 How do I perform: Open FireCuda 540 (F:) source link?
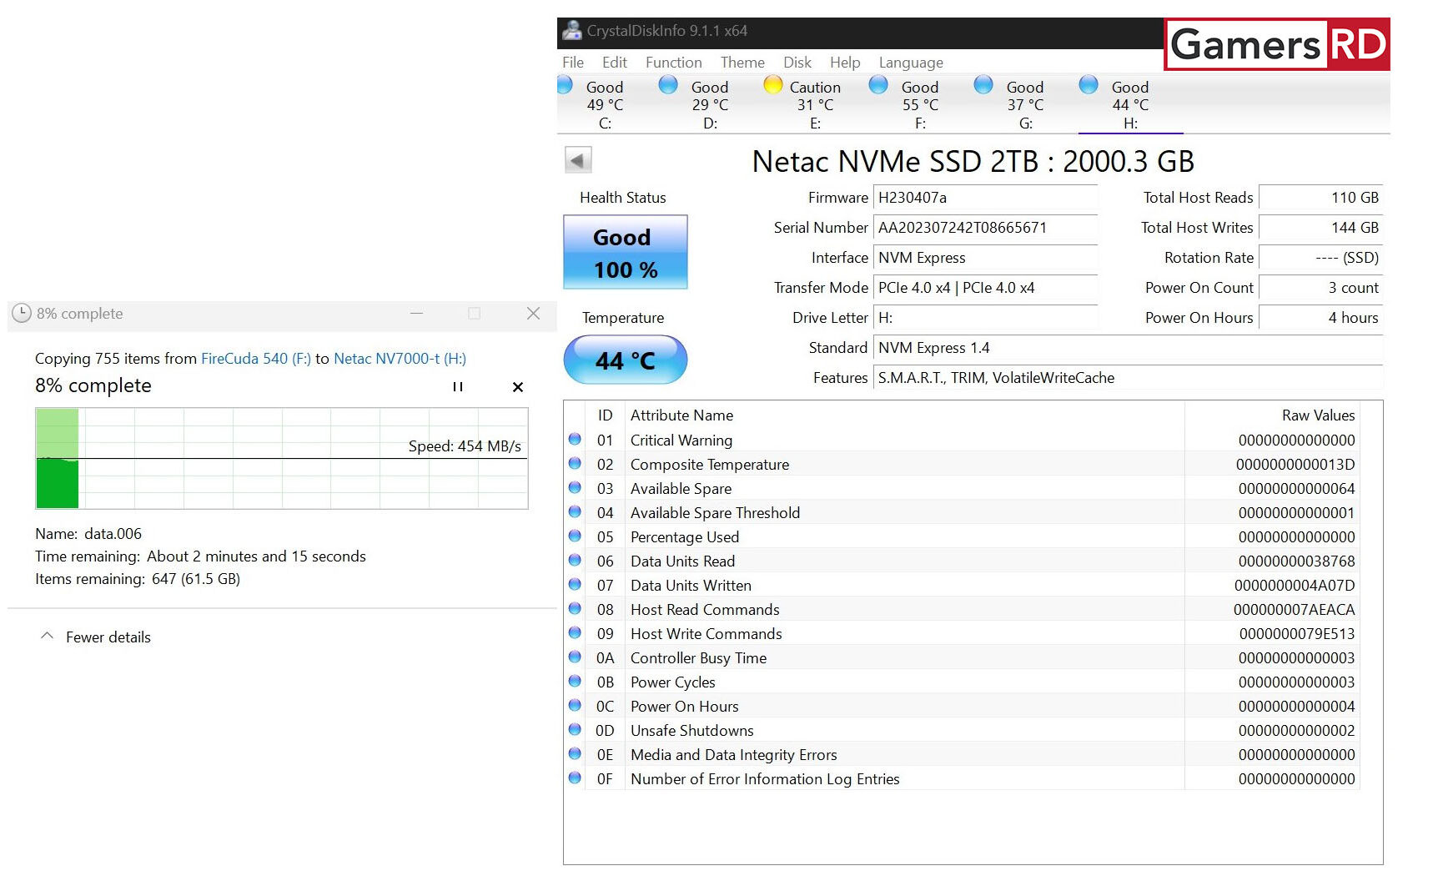256,359
